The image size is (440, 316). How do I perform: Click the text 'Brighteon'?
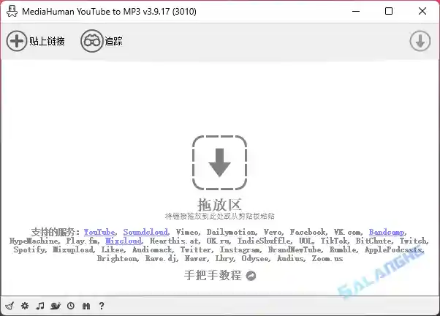pyautogui.click(x=117, y=258)
